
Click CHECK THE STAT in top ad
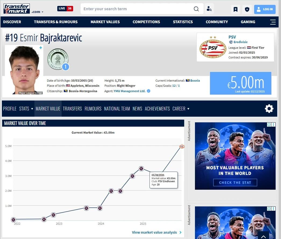coord(235,183)
